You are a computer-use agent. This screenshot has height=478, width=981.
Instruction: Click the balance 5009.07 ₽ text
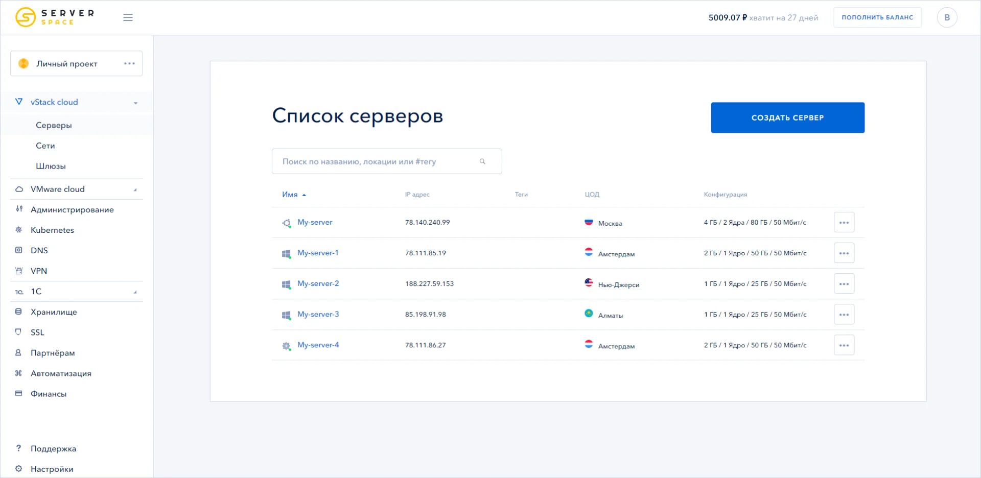[728, 17]
